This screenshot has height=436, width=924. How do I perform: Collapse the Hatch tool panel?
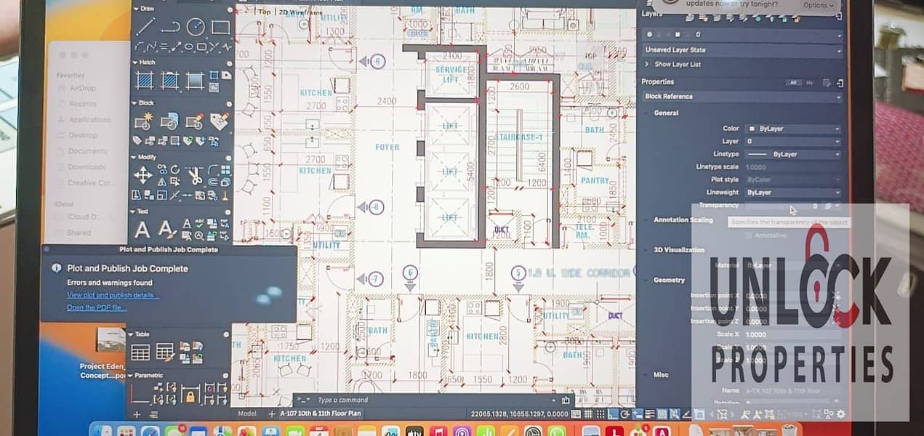135,62
